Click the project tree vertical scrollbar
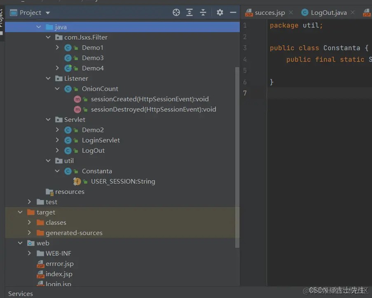372x298 pixels. (237, 157)
